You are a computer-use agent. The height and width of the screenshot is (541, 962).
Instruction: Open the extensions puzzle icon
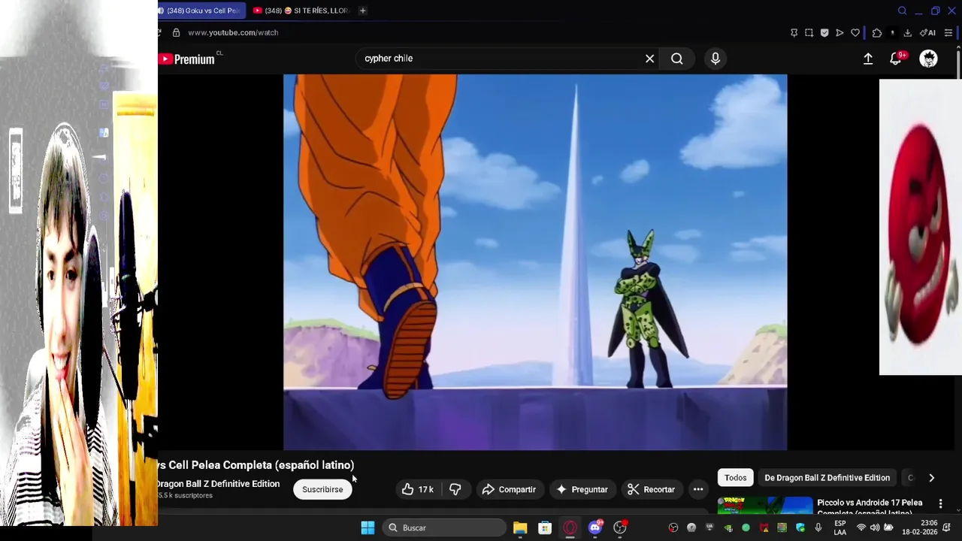(877, 33)
